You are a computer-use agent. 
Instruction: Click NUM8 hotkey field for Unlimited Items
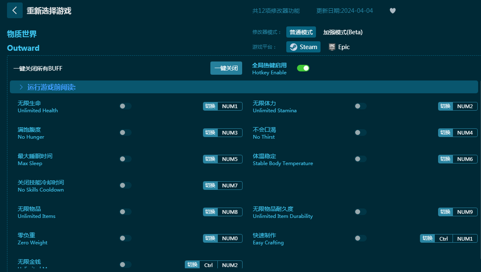coord(230,212)
